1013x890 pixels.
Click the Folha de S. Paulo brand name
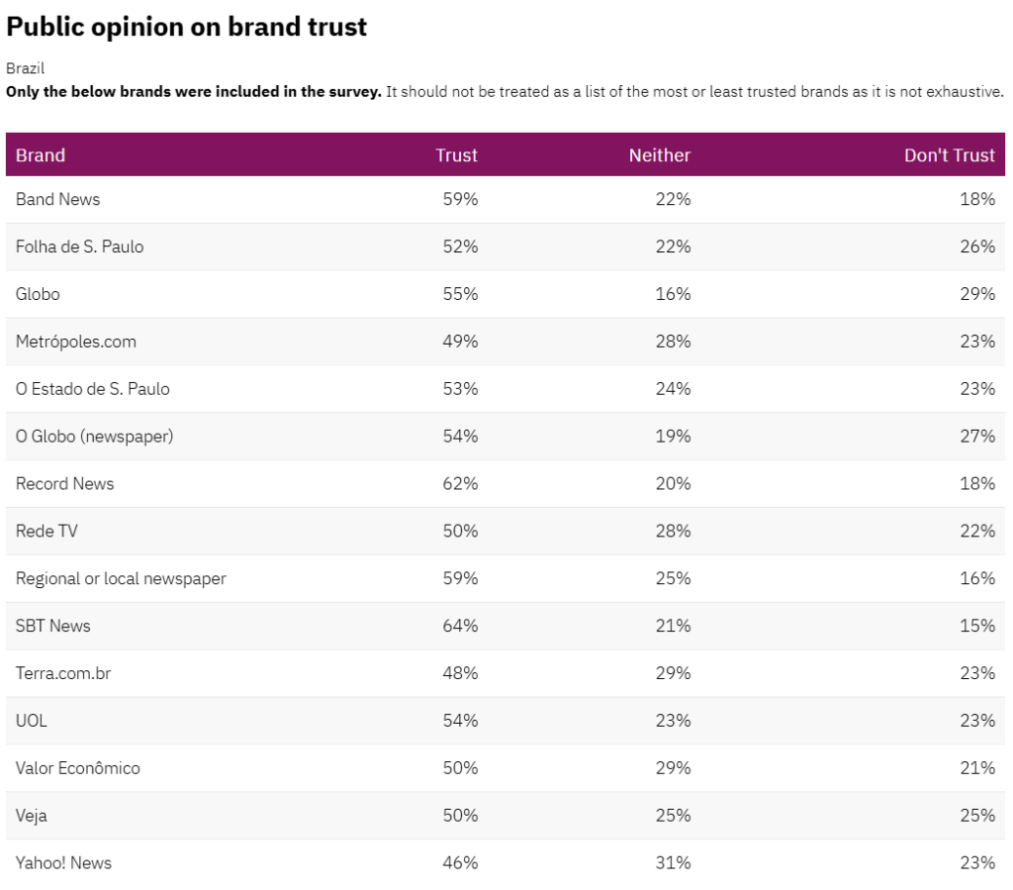79,247
